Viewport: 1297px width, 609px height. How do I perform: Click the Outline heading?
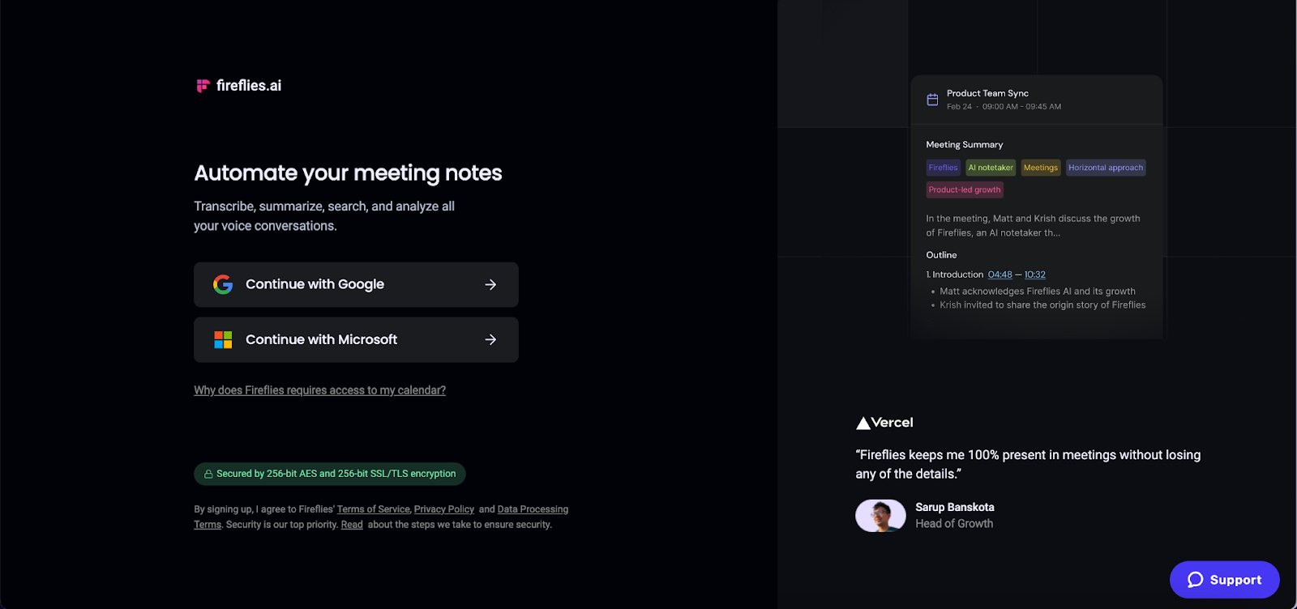coord(941,254)
